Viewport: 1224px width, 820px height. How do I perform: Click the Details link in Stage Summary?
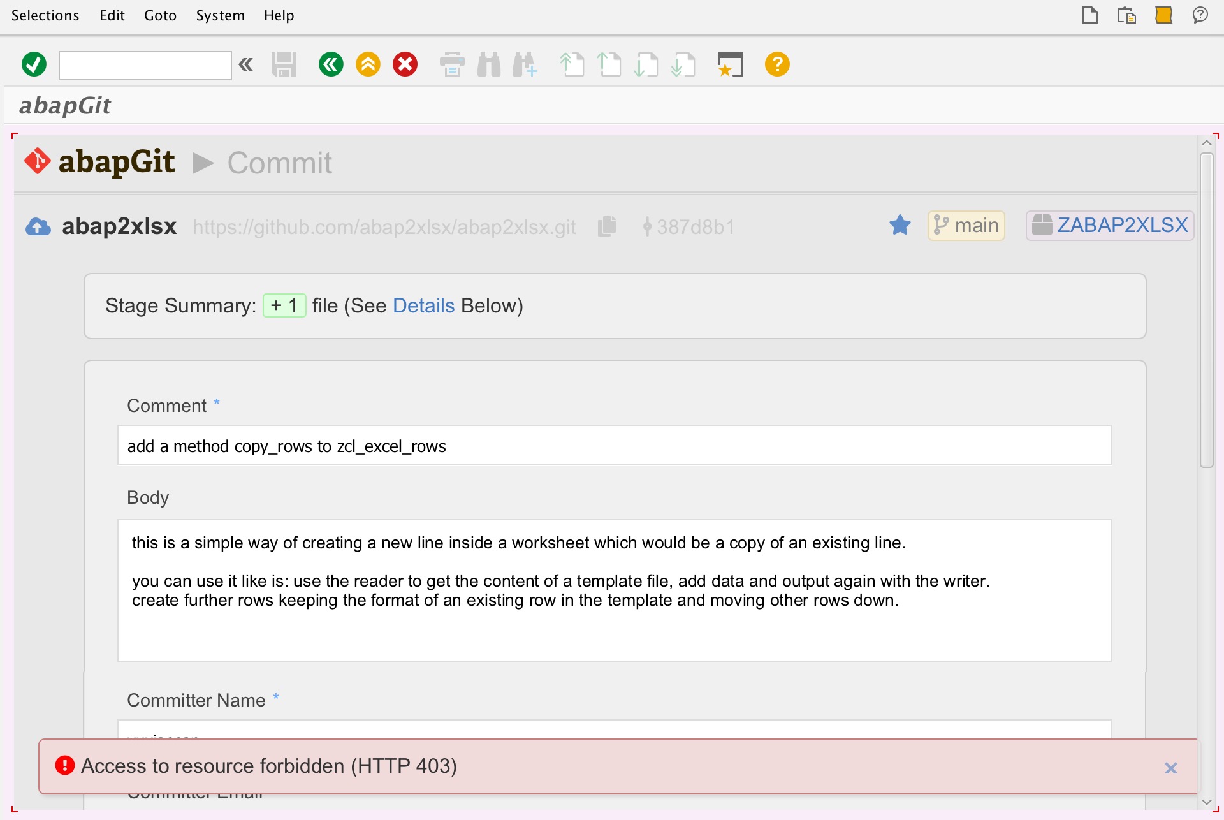click(x=423, y=305)
